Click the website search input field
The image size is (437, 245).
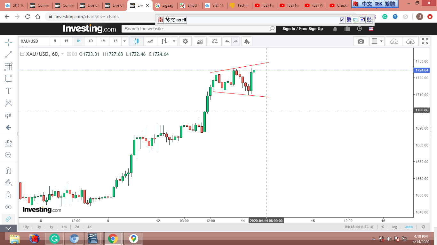pyautogui.click(x=195, y=29)
